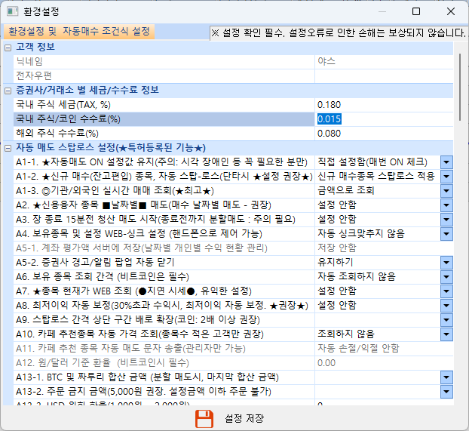
Task: Collapse the 고객 정보 section
Action: point(8,48)
